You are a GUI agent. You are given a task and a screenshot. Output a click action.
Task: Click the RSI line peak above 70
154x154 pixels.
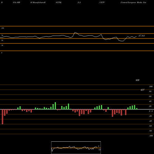(75, 32)
